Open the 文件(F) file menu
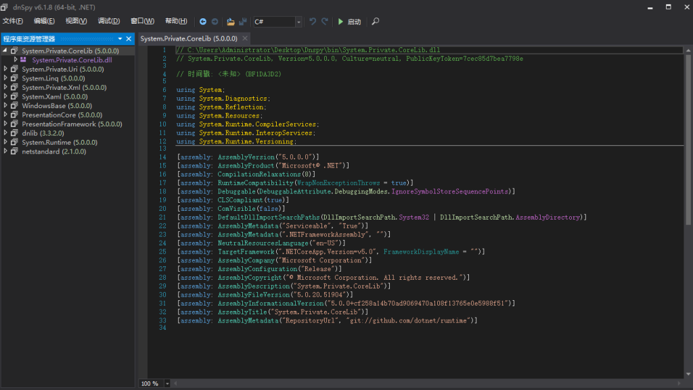Viewport: 693px width, 390px height. (x=13, y=21)
